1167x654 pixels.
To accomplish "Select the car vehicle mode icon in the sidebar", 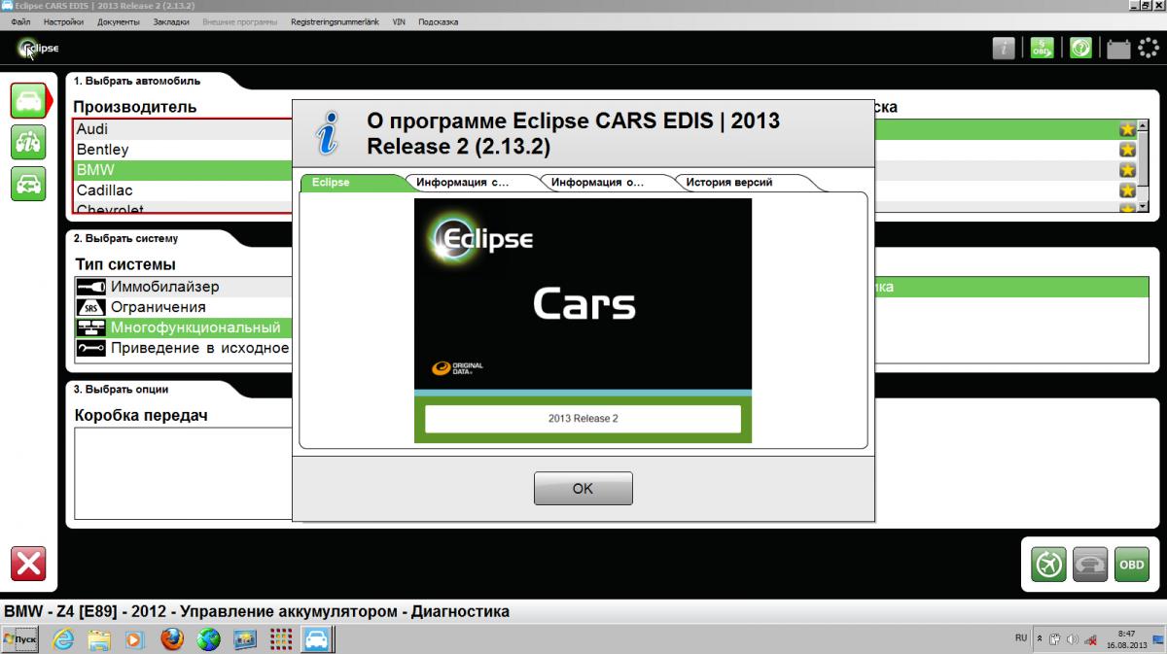I will click(x=28, y=101).
